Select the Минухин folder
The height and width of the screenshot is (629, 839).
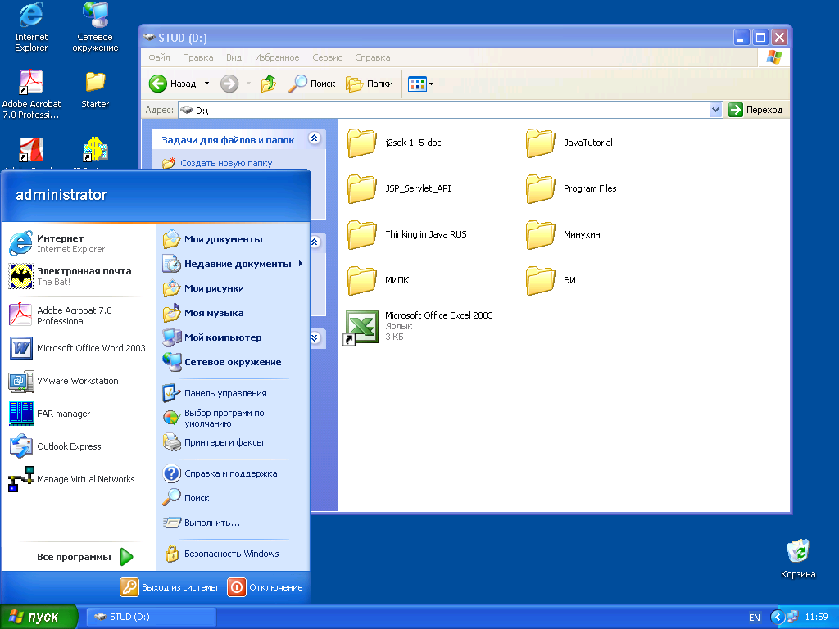pos(563,234)
